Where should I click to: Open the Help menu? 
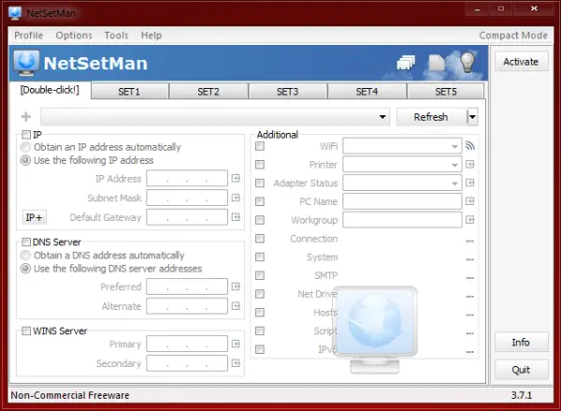151,36
